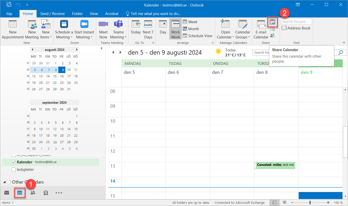Switch to Normal view in status bar

pos(274,203)
